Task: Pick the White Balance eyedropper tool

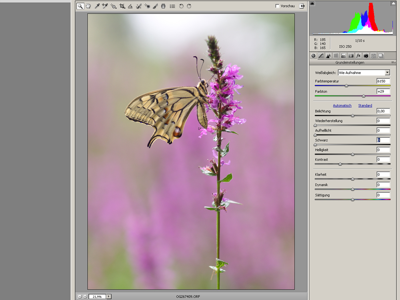Action: [97, 6]
